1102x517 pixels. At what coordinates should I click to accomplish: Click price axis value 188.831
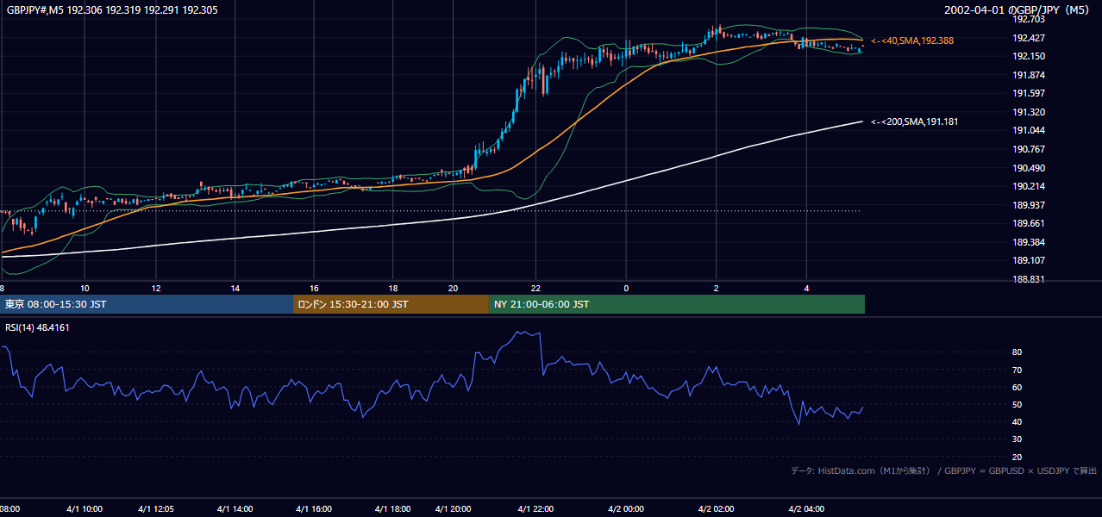[1029, 279]
